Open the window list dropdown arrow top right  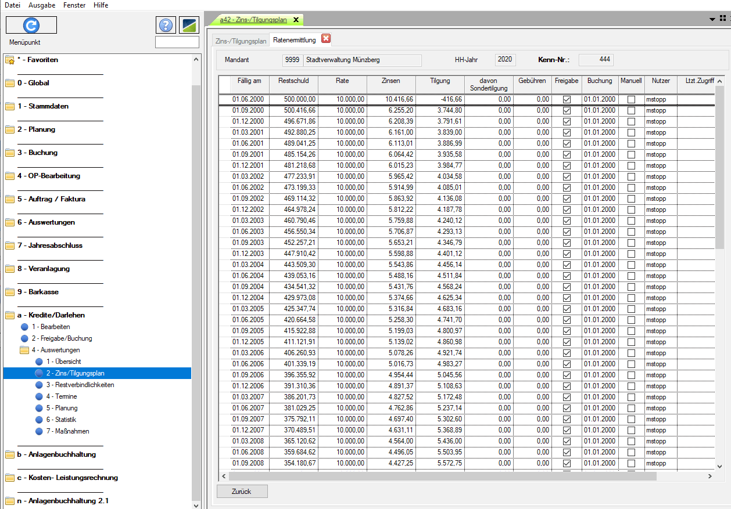point(713,19)
